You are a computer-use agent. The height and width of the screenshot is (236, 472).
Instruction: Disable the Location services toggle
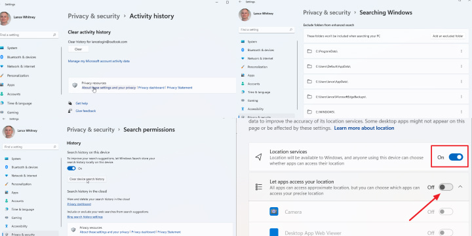(x=456, y=157)
